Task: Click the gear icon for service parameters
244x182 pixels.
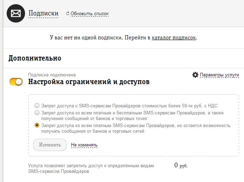Action: coord(195,75)
